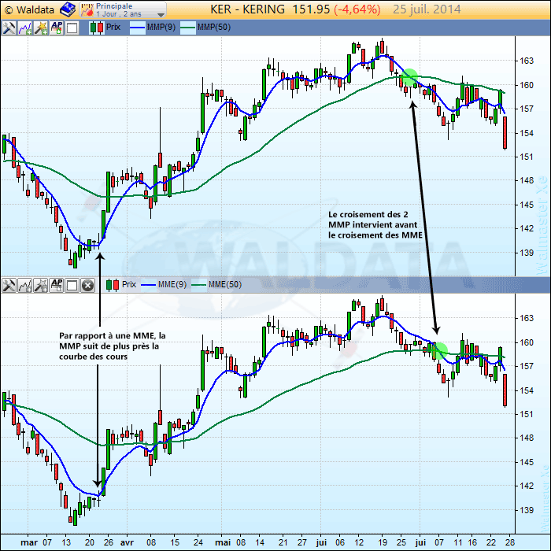Click the MME(9) blue line legend
The width and height of the screenshot is (551, 551).
click(164, 285)
